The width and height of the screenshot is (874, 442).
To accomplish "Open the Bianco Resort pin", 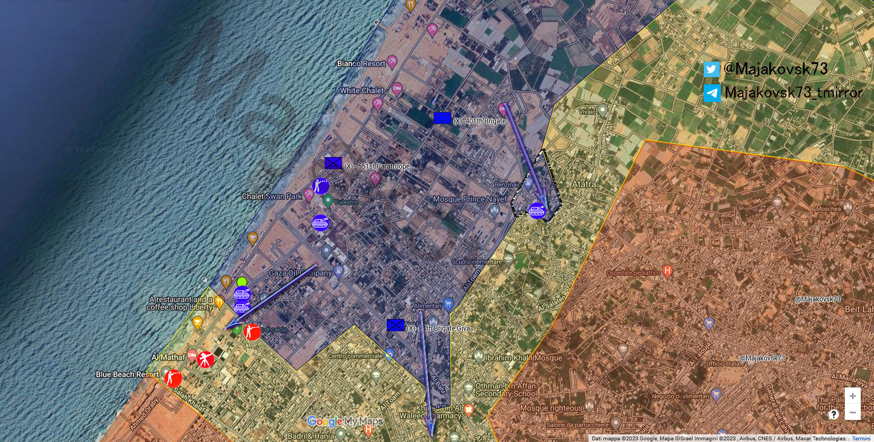I will 392,62.
